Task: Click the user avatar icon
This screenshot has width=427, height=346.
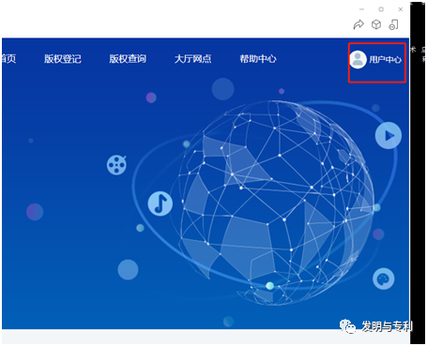Action: [x=358, y=59]
